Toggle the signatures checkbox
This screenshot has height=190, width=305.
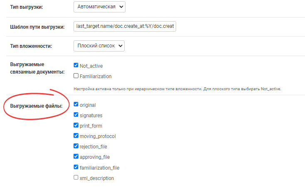pos(76,115)
